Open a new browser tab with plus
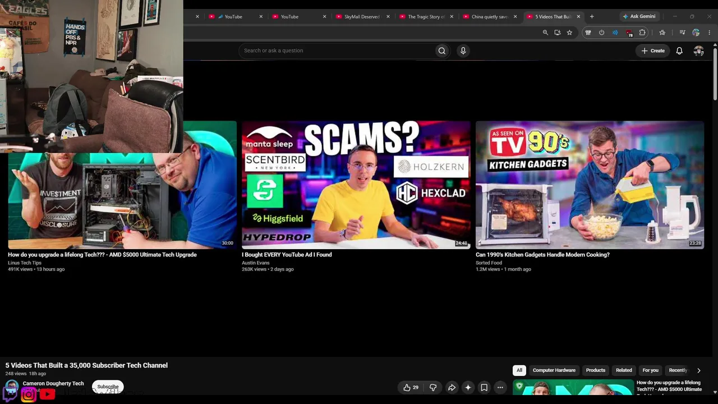Image resolution: width=718 pixels, height=404 pixels. [x=592, y=16]
